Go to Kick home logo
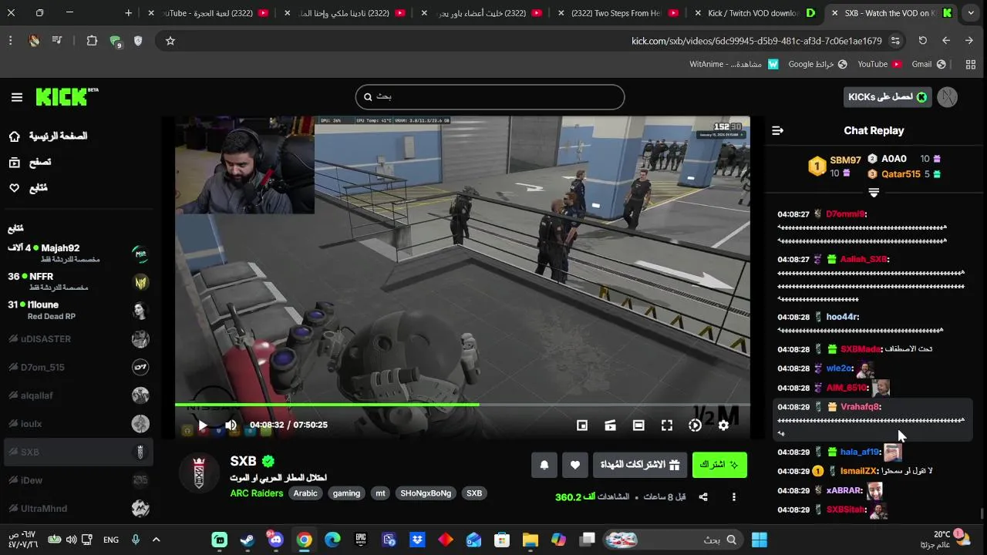Screen dimensions: 987x555 pyautogui.click(x=66, y=96)
